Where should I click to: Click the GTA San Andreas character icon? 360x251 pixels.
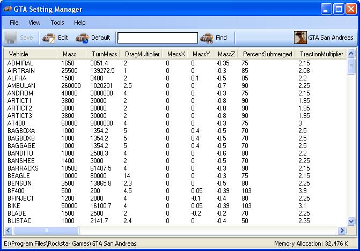[300, 38]
